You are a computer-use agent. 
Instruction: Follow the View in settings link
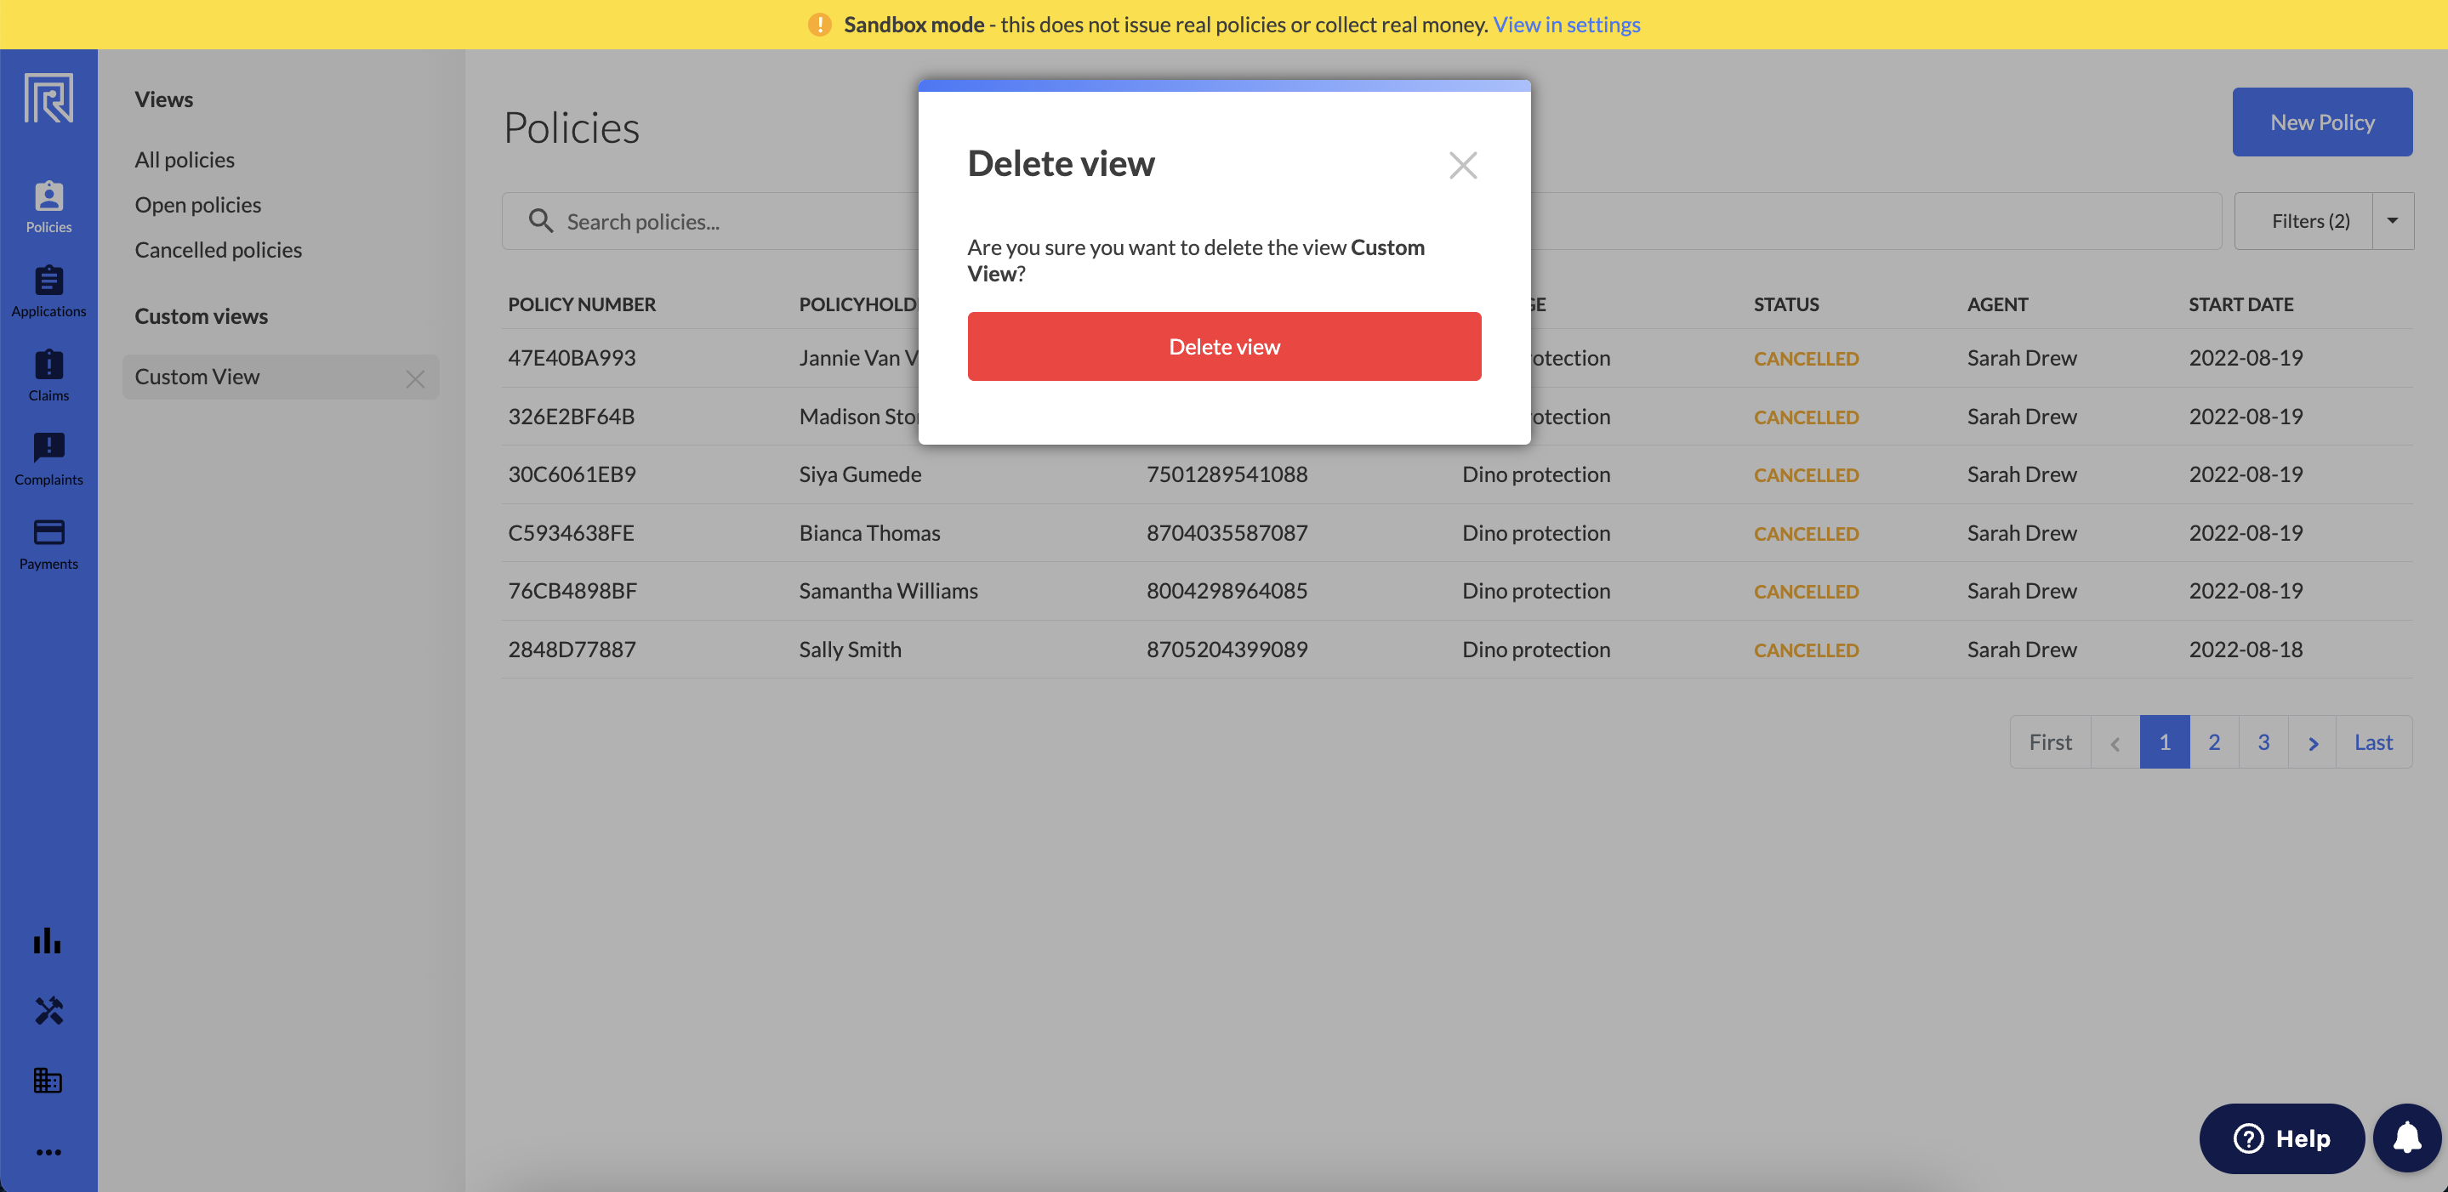coord(1566,24)
